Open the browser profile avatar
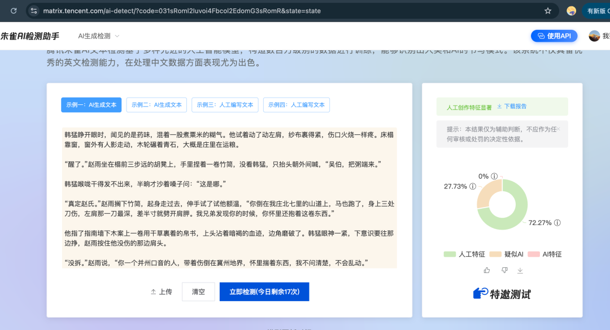 (x=571, y=11)
